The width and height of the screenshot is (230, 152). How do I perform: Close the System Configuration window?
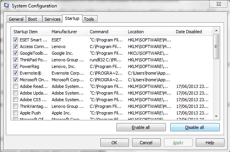pos(219,4)
